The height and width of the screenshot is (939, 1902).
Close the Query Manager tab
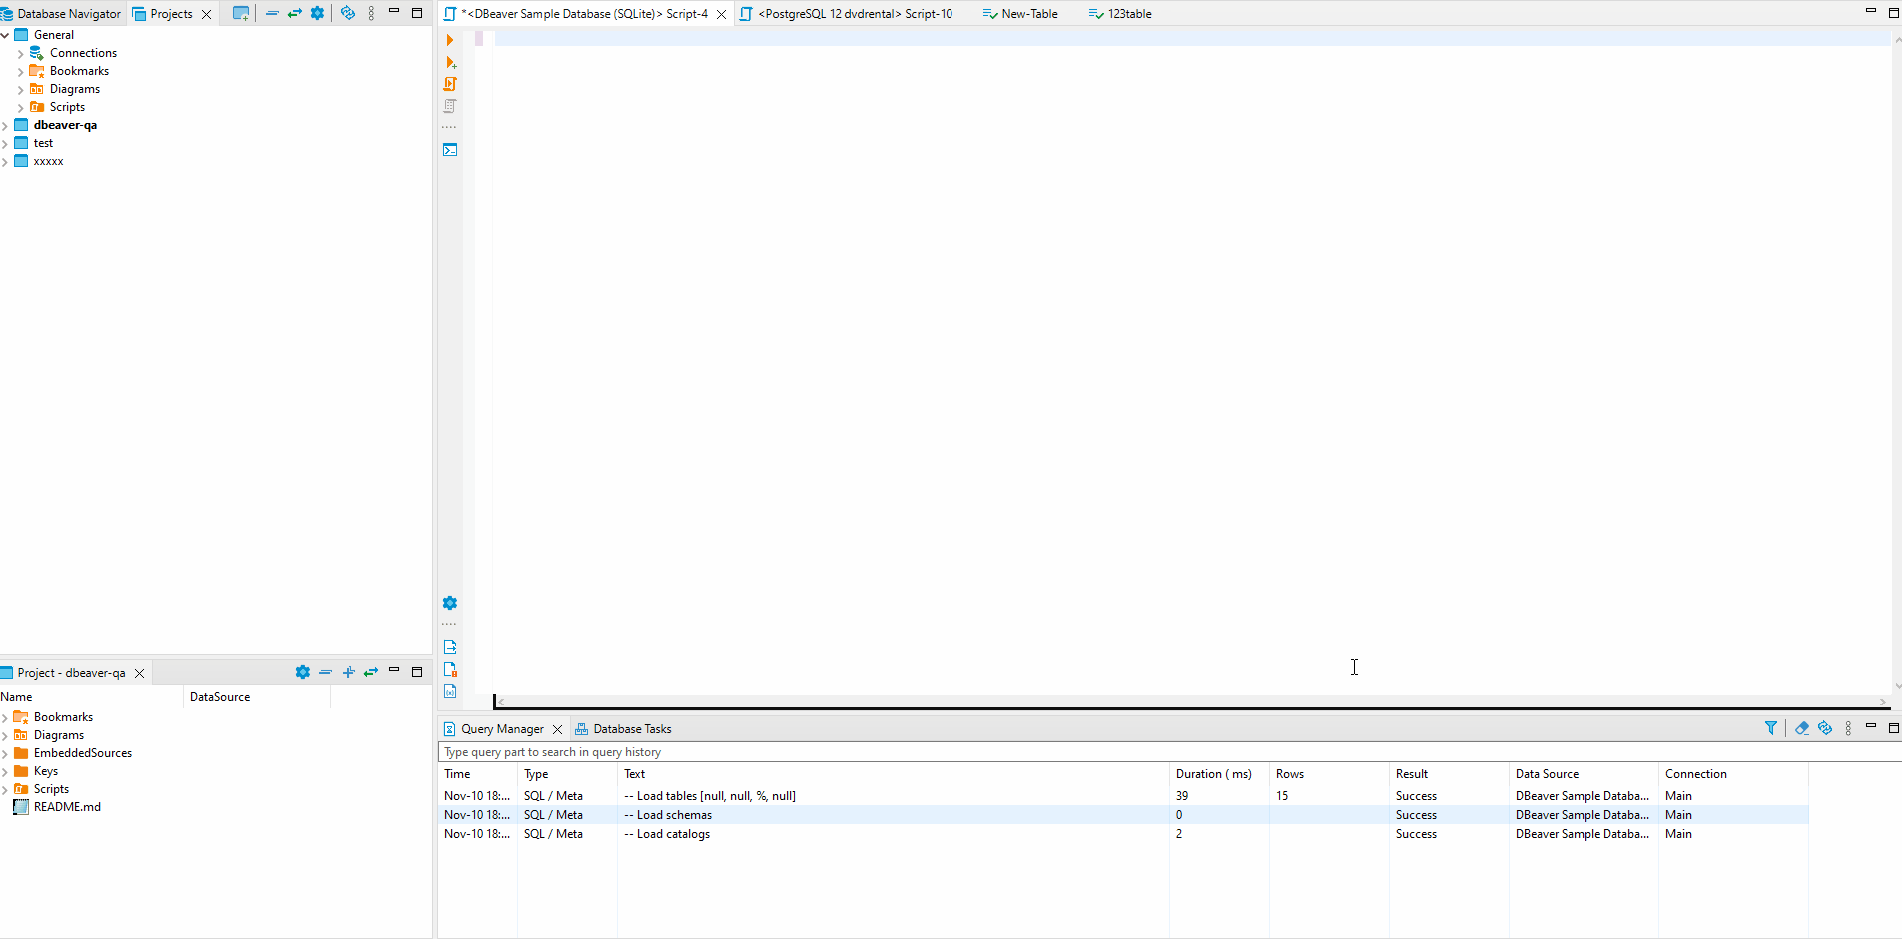coord(557,729)
